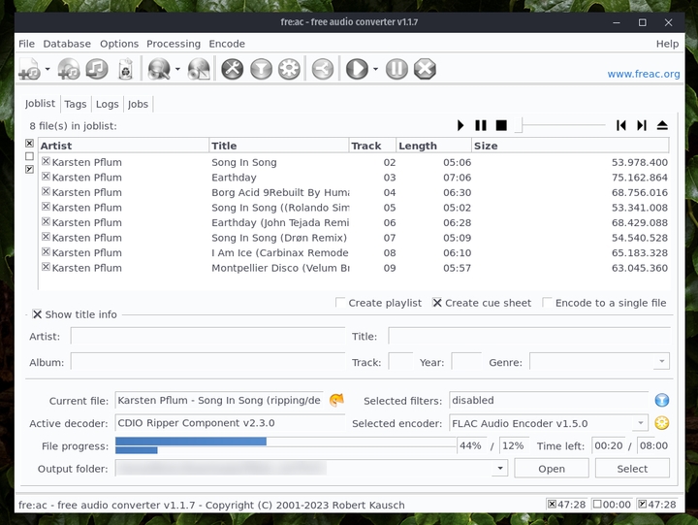
Task: Uncheck Song In Song Drøn Remix checkbox
Action: pyautogui.click(x=46, y=237)
